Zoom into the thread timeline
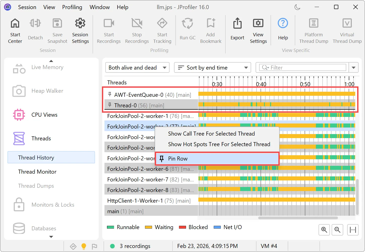Image resolution: width=365 pixels, height=252 pixels. point(324,230)
